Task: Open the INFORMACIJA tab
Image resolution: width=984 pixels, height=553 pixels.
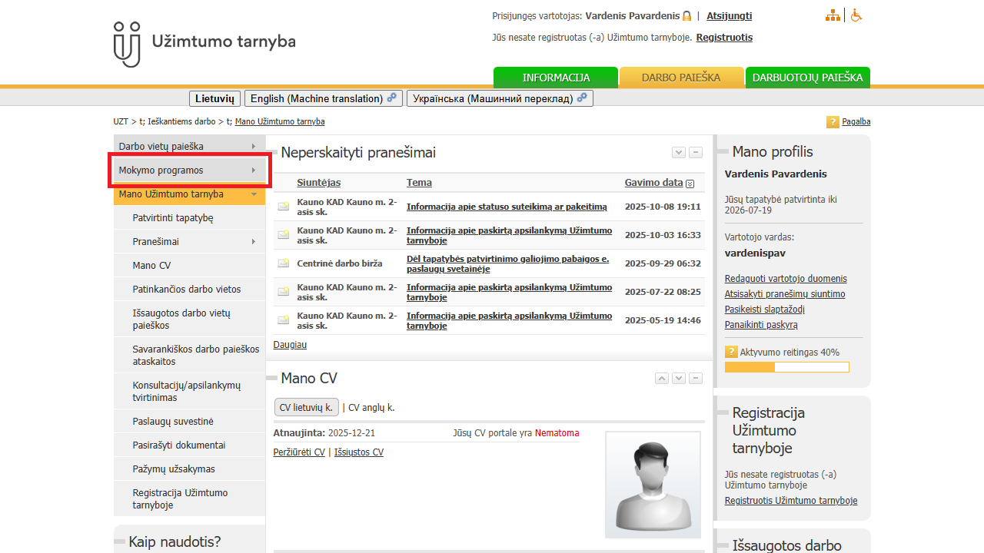Action: (556, 78)
